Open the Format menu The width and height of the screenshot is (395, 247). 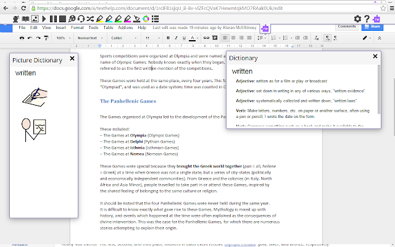click(x=77, y=27)
